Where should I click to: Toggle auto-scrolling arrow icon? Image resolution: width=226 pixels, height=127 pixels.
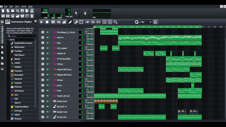(x=87, y=22)
